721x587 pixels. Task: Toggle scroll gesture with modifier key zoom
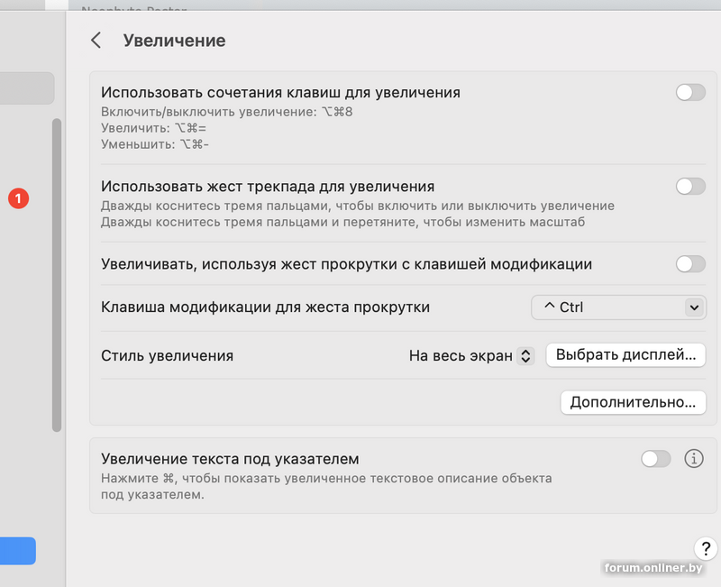point(690,264)
